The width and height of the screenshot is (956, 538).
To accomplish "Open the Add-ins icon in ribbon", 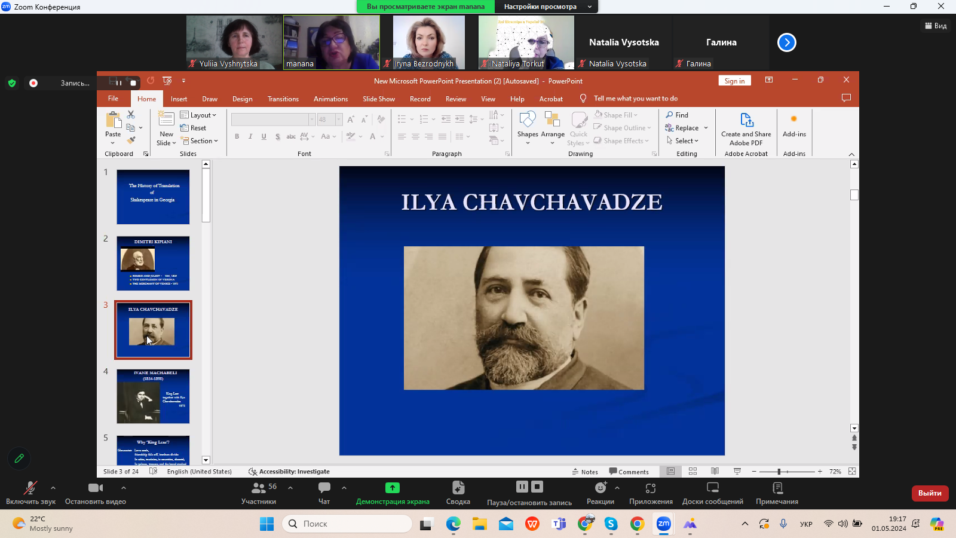I will [793, 120].
